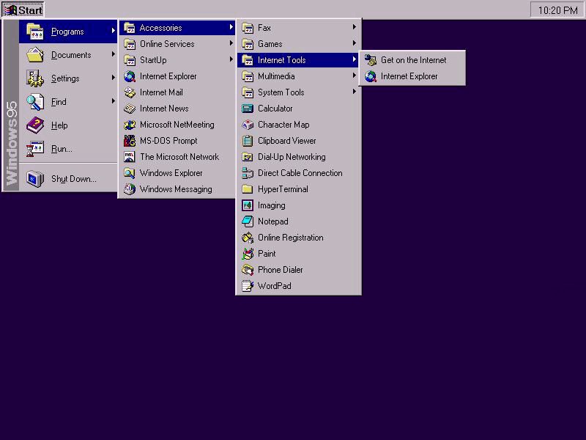Expand the Settings submenu arrow
The height and width of the screenshot is (440, 586).
tap(114, 78)
